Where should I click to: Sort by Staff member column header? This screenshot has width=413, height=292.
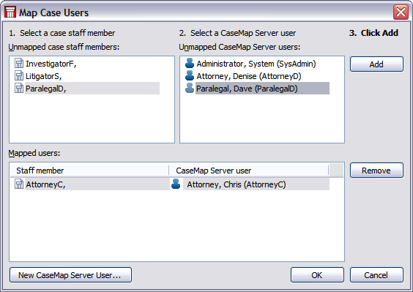pyautogui.click(x=89, y=171)
